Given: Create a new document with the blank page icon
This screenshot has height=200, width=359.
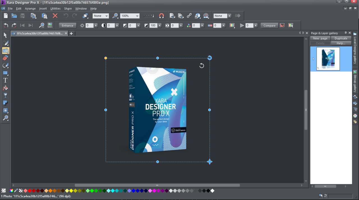Looking at the screenshot, I should pyautogui.click(x=6, y=16).
